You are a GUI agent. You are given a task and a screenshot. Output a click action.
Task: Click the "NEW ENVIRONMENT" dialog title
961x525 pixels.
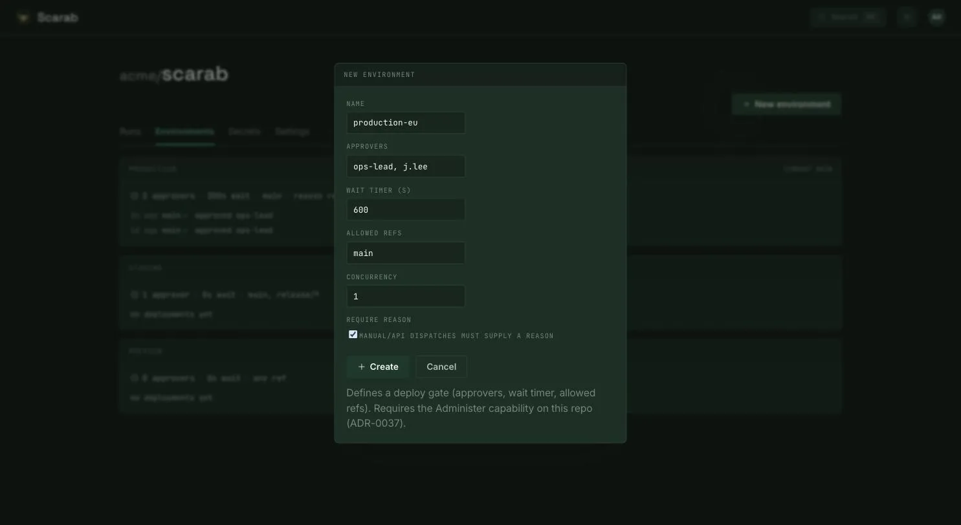tap(379, 75)
